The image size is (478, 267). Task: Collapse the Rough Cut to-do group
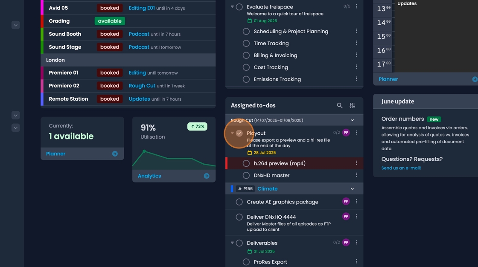[352, 120]
